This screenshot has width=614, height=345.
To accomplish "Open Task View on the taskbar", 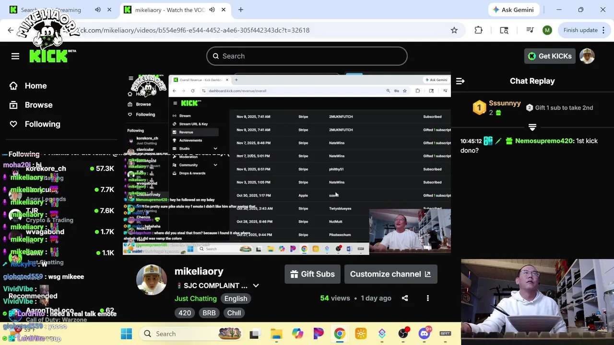I will click(x=254, y=333).
